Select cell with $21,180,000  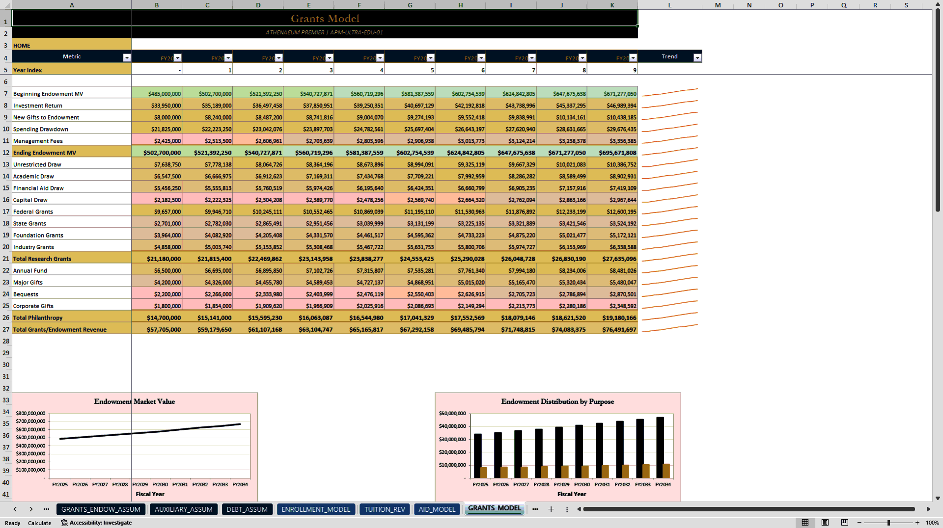pos(157,259)
